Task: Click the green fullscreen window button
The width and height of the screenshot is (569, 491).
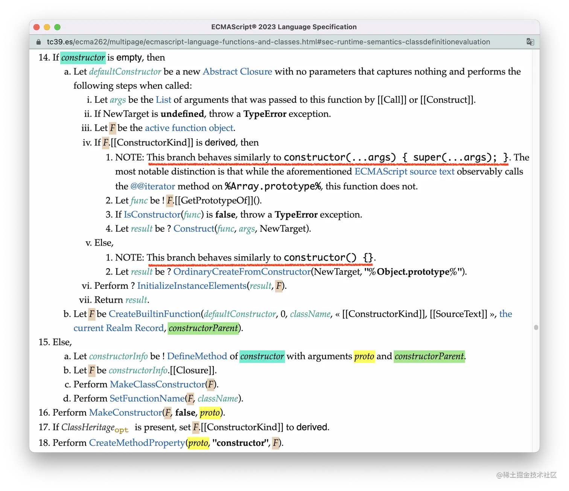Action: click(x=57, y=27)
